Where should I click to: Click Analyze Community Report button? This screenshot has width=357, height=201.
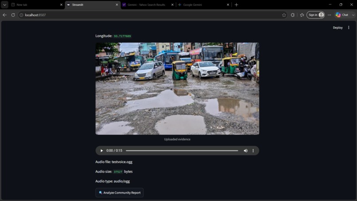120,193
